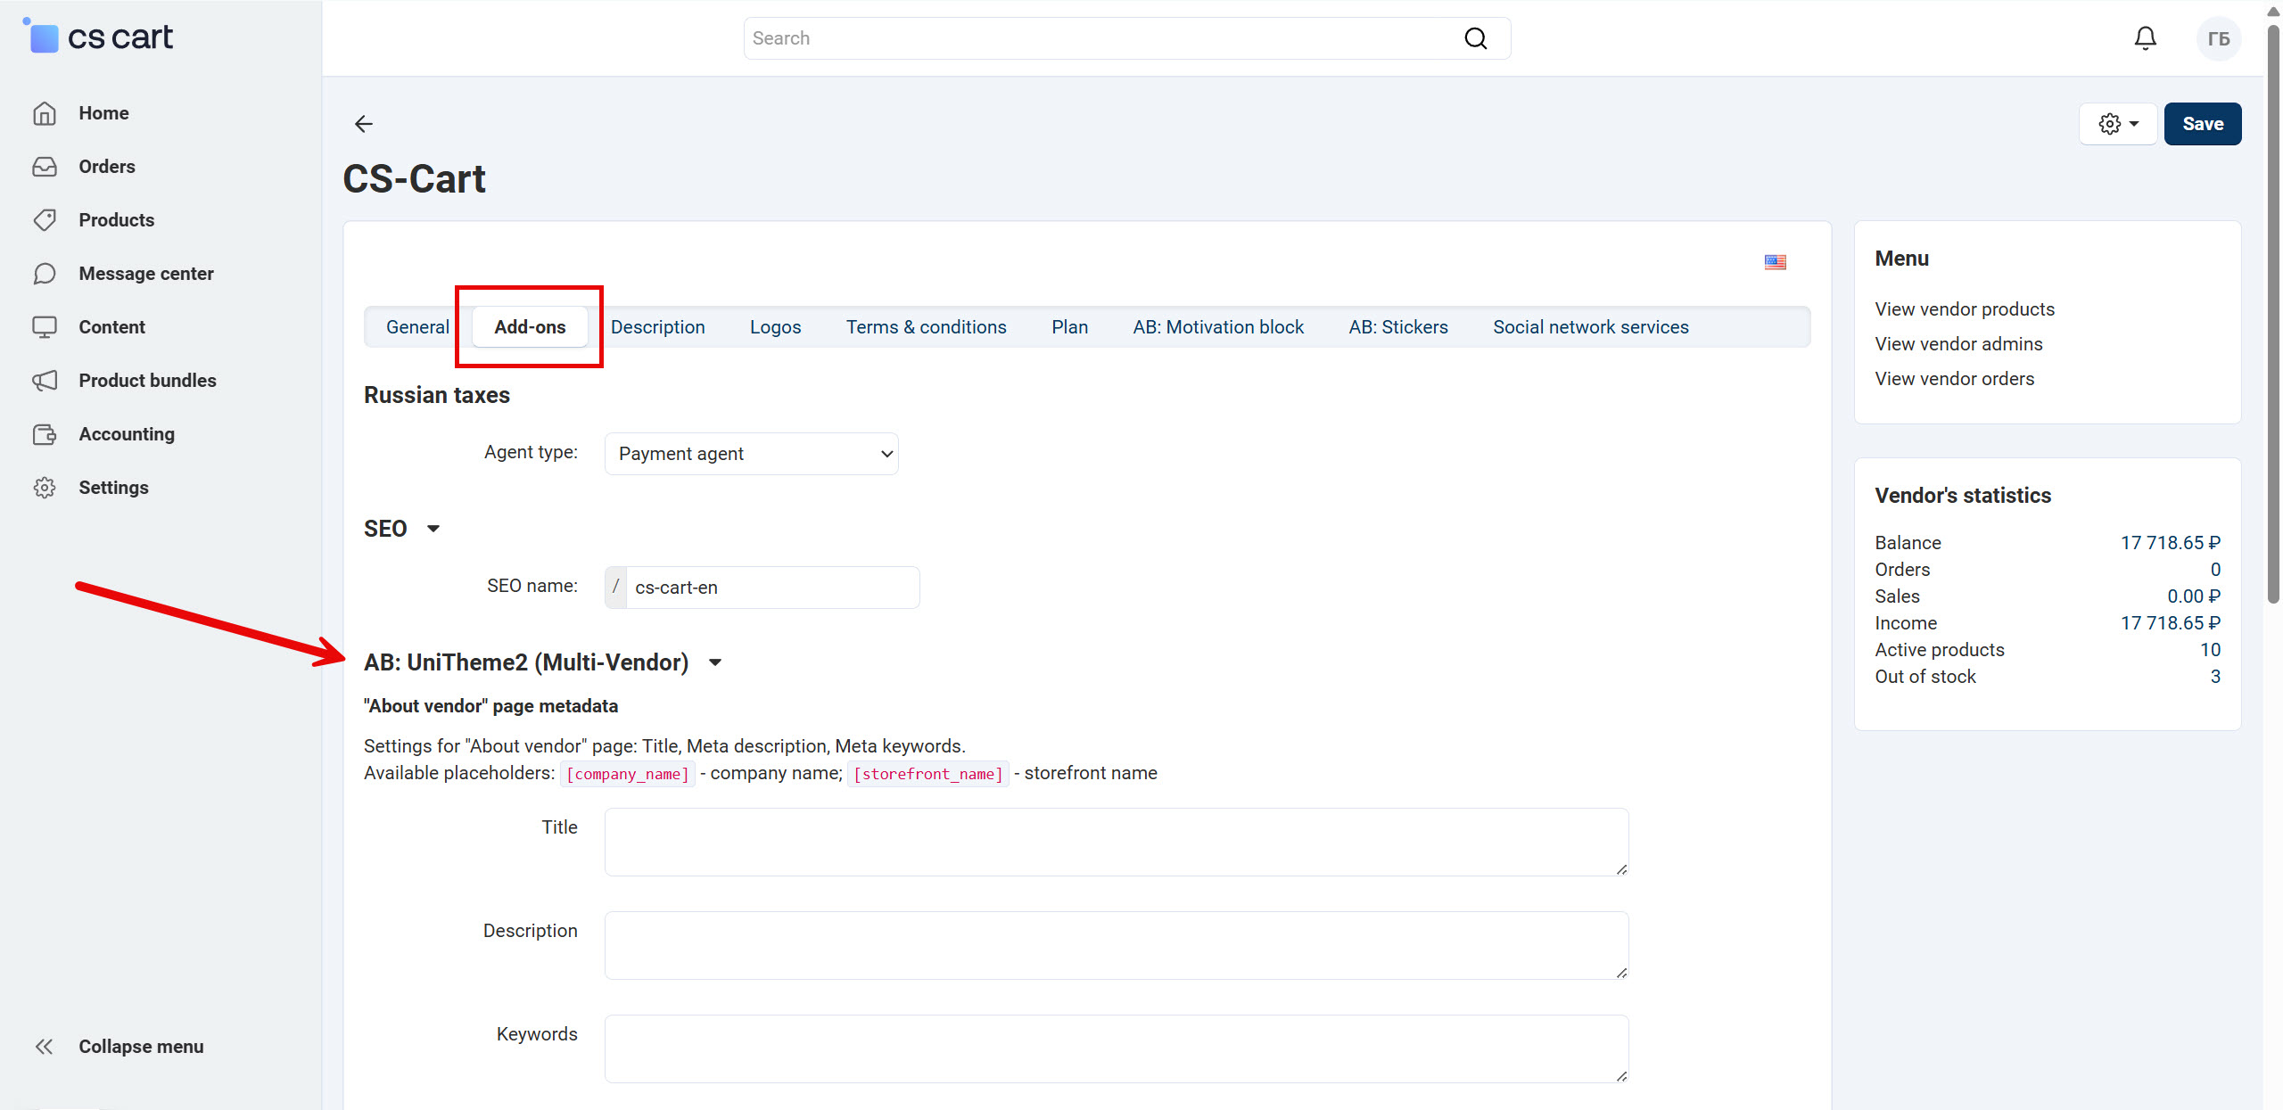Open View vendor products link

(1965, 309)
